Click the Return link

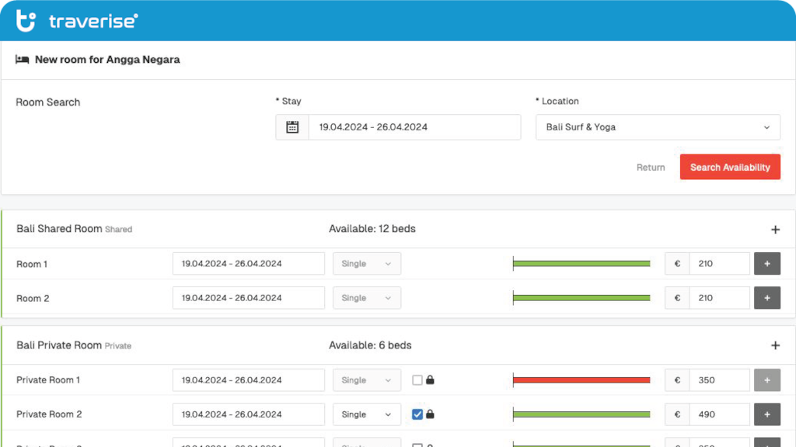coord(651,168)
